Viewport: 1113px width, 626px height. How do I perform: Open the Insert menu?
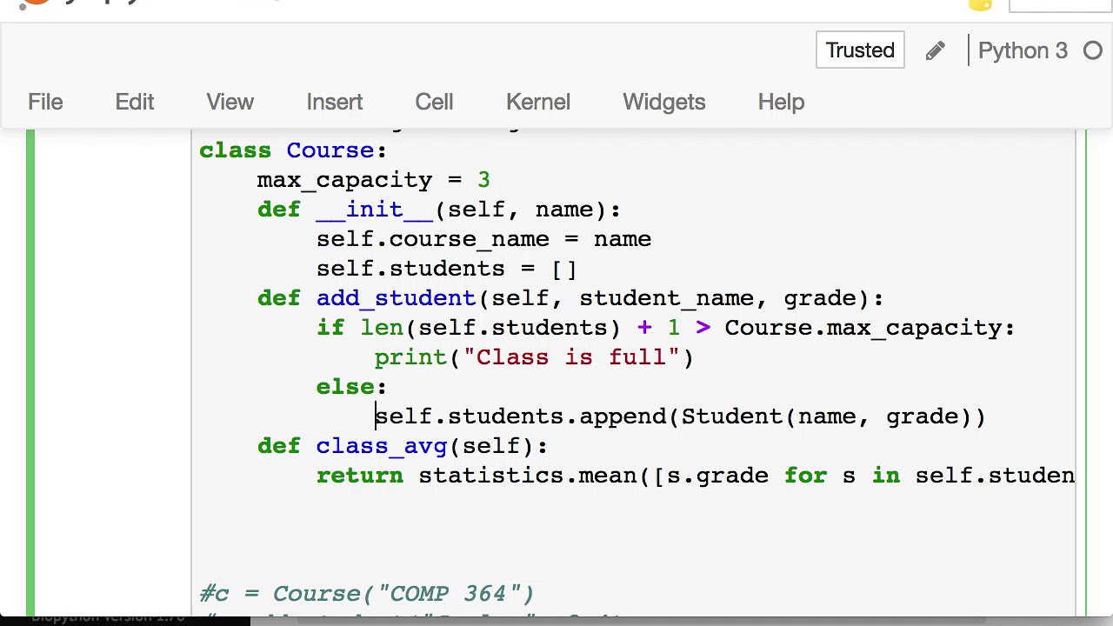tap(335, 102)
